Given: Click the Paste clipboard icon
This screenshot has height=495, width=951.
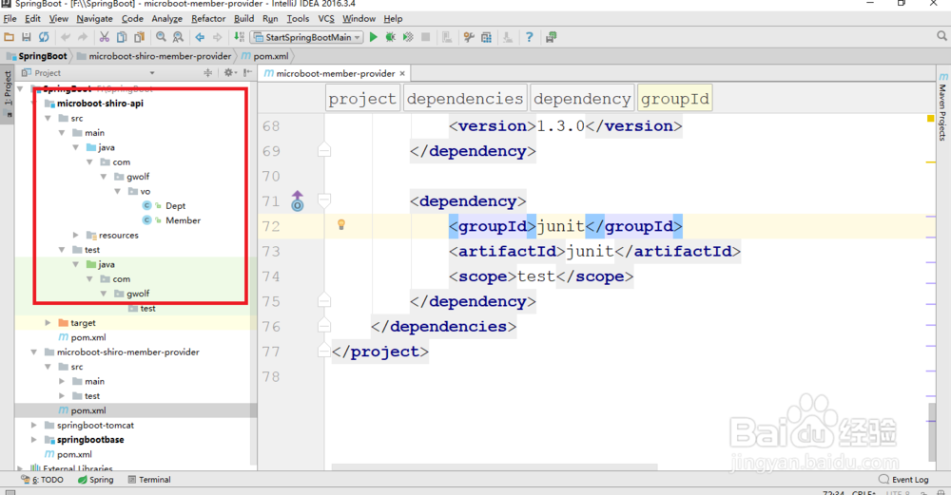Looking at the screenshot, I should tap(139, 37).
